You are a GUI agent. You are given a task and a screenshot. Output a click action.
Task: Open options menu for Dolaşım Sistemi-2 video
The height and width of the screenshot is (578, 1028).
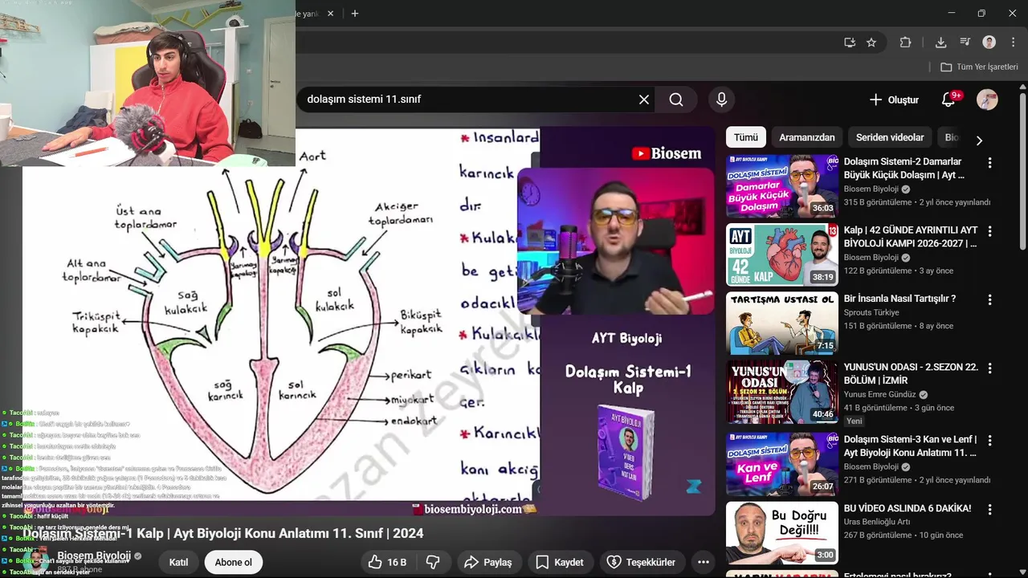coord(989,163)
